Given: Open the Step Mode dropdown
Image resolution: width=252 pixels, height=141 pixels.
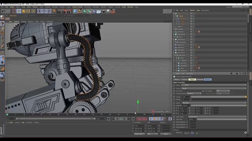Looking at the screenshot, I should (217, 117).
